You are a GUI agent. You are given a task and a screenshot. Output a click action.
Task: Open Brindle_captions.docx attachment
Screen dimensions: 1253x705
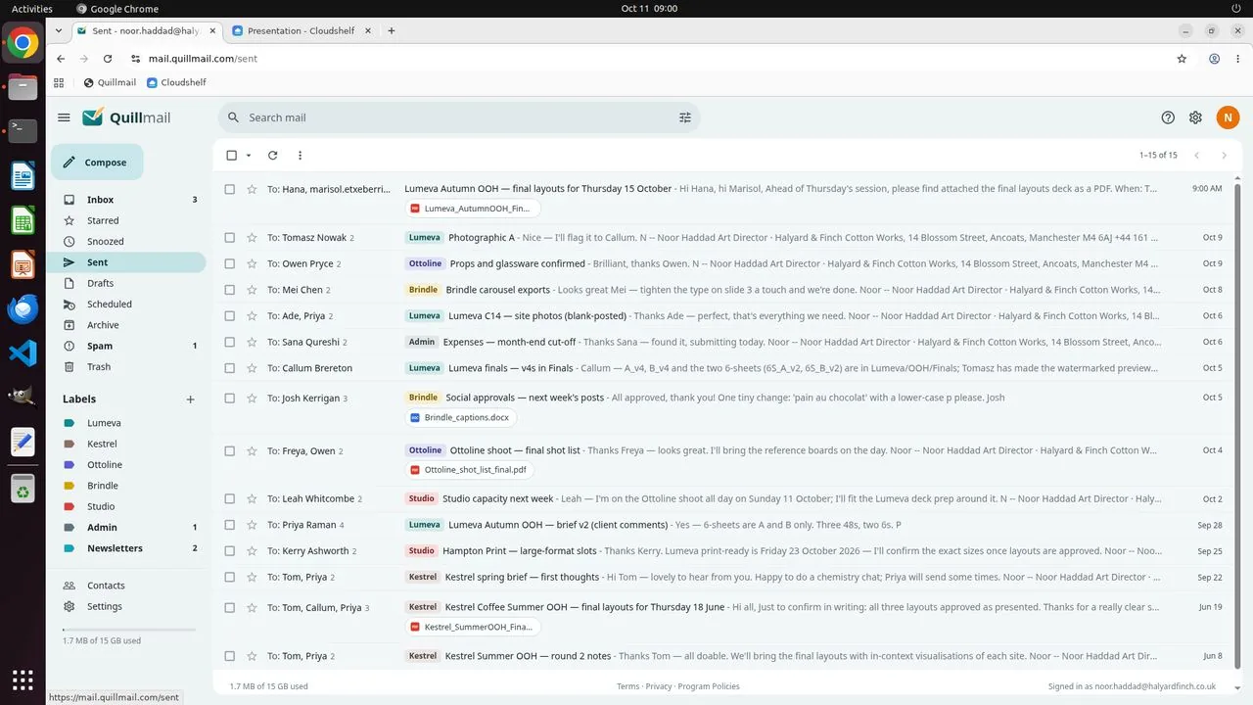(x=461, y=417)
